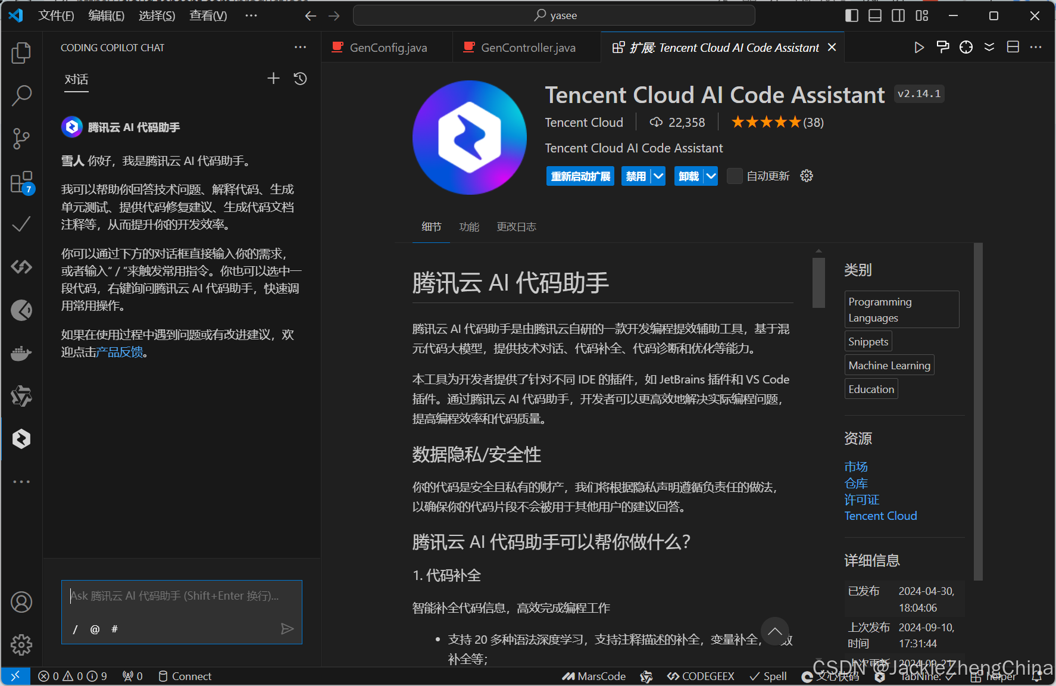1056x686 pixels.
Task: Toggle secondary side bar layout icon
Action: [x=898, y=16]
